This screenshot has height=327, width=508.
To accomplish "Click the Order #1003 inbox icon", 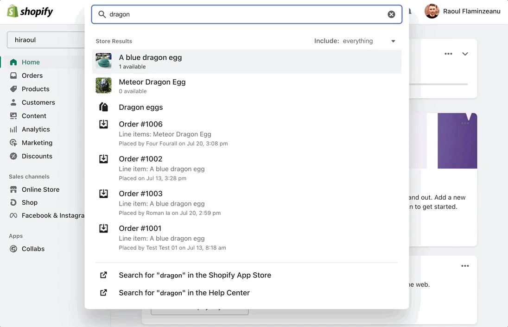I will [104, 193].
